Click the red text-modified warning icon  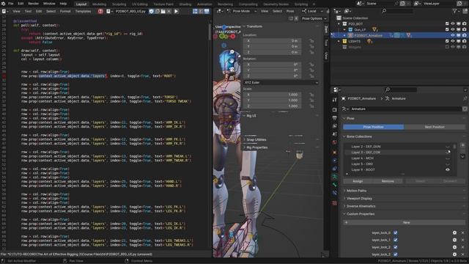pyautogui.click(x=100, y=11)
